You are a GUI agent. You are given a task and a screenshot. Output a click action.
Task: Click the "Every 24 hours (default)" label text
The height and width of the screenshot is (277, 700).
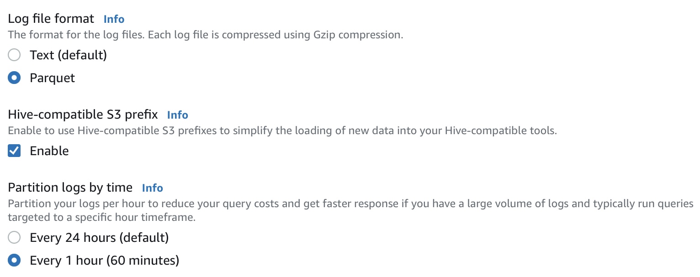click(x=99, y=238)
